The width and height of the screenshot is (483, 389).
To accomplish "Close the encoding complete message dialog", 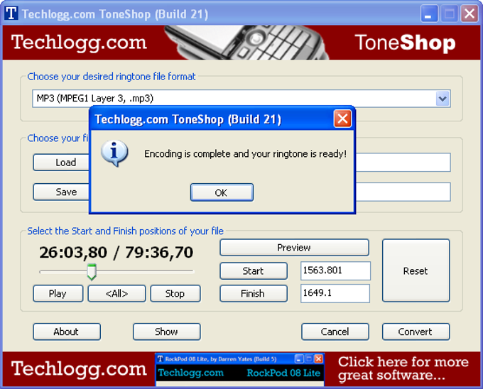I will [342, 119].
